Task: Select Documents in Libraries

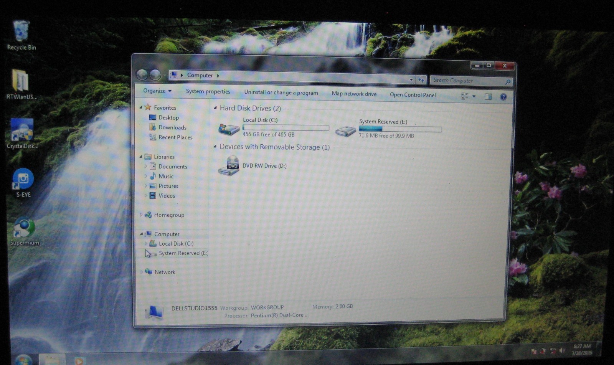Action: [173, 166]
